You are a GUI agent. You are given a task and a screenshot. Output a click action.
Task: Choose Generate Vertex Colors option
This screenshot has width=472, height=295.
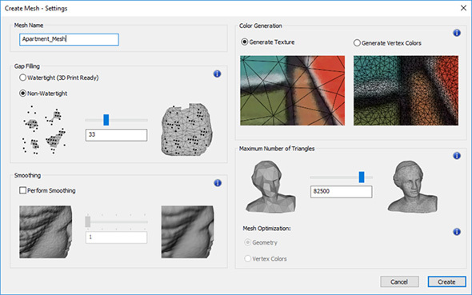(357, 43)
